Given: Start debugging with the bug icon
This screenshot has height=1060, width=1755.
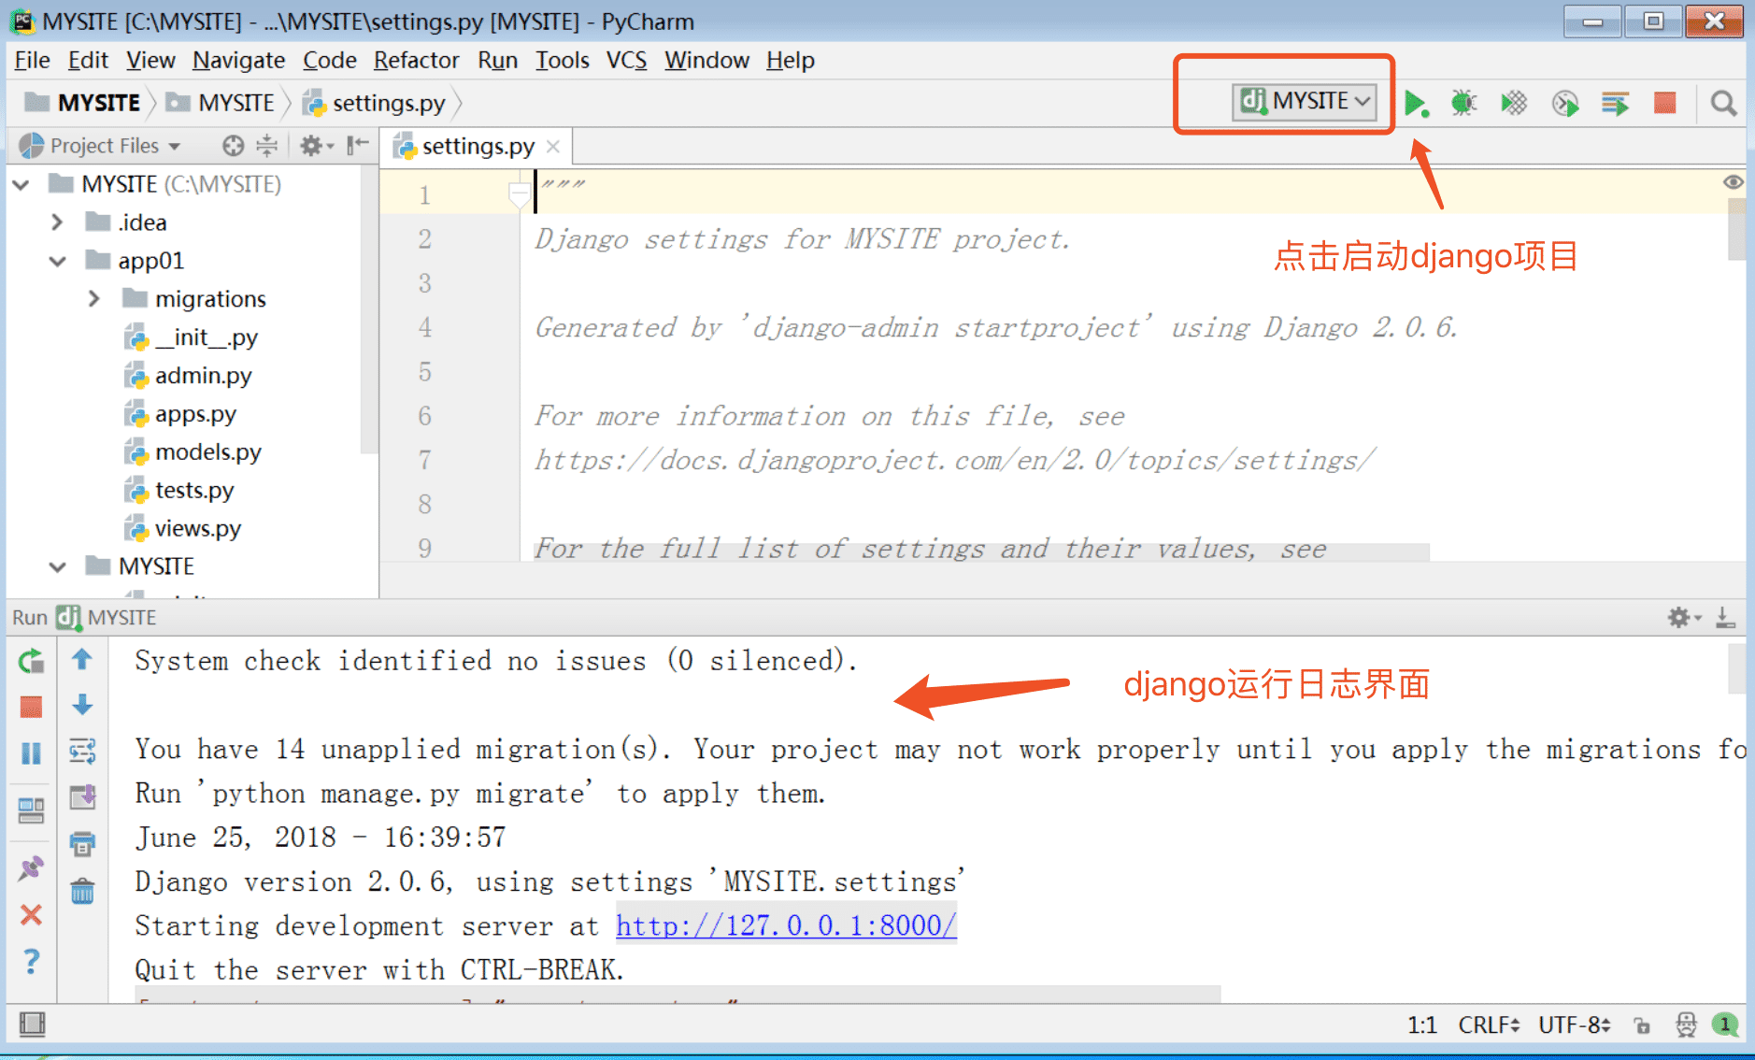Looking at the screenshot, I should [1463, 103].
